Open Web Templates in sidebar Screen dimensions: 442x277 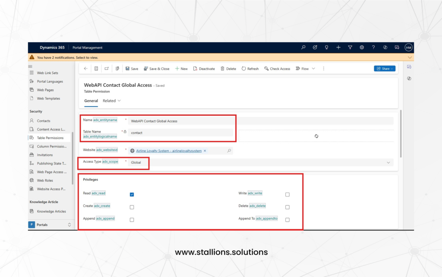coord(48,98)
